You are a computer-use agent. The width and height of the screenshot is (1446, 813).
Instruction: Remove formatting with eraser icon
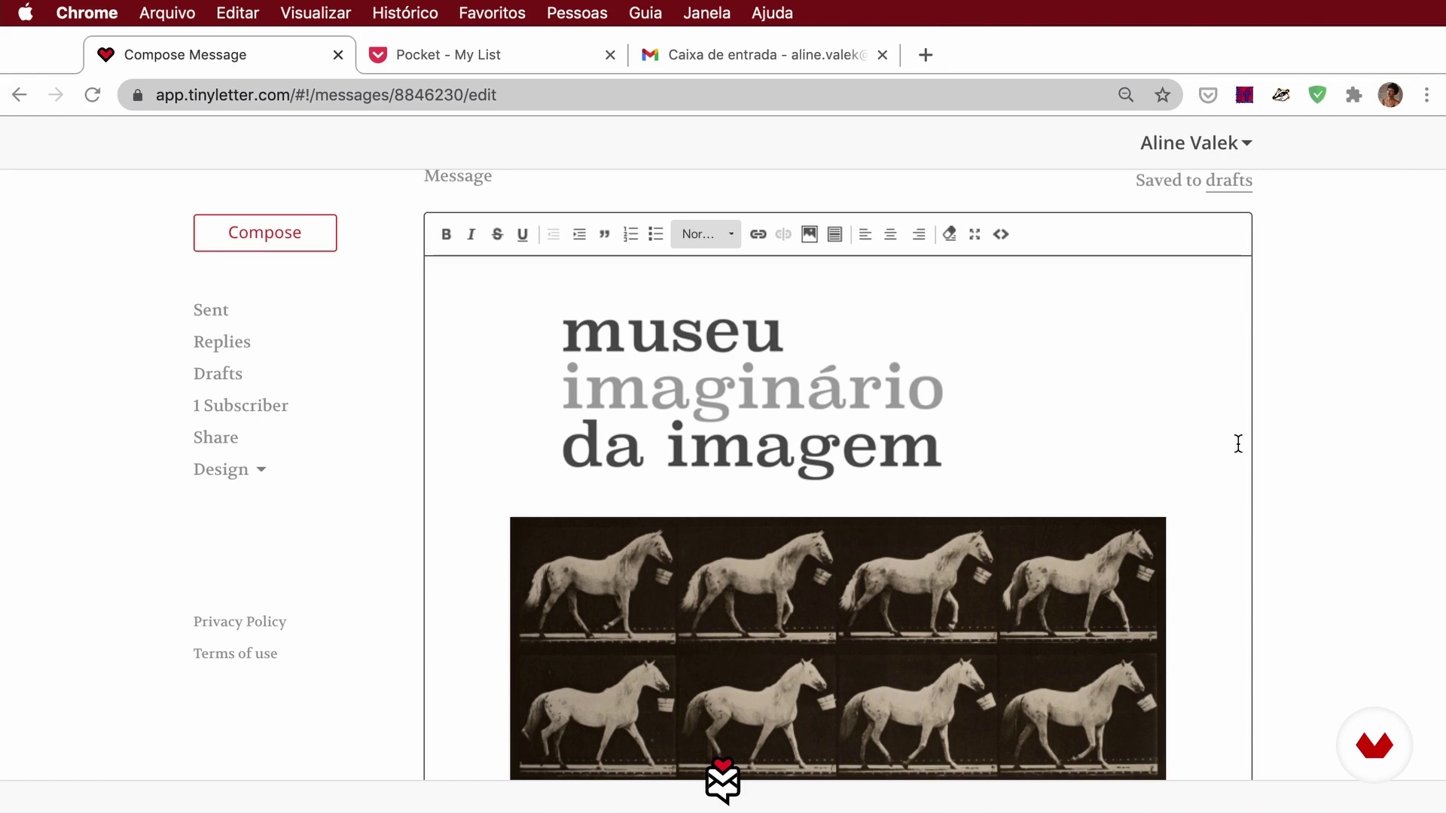[950, 234]
